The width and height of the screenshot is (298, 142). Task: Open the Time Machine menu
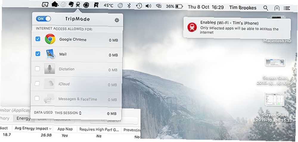pos(139,6)
